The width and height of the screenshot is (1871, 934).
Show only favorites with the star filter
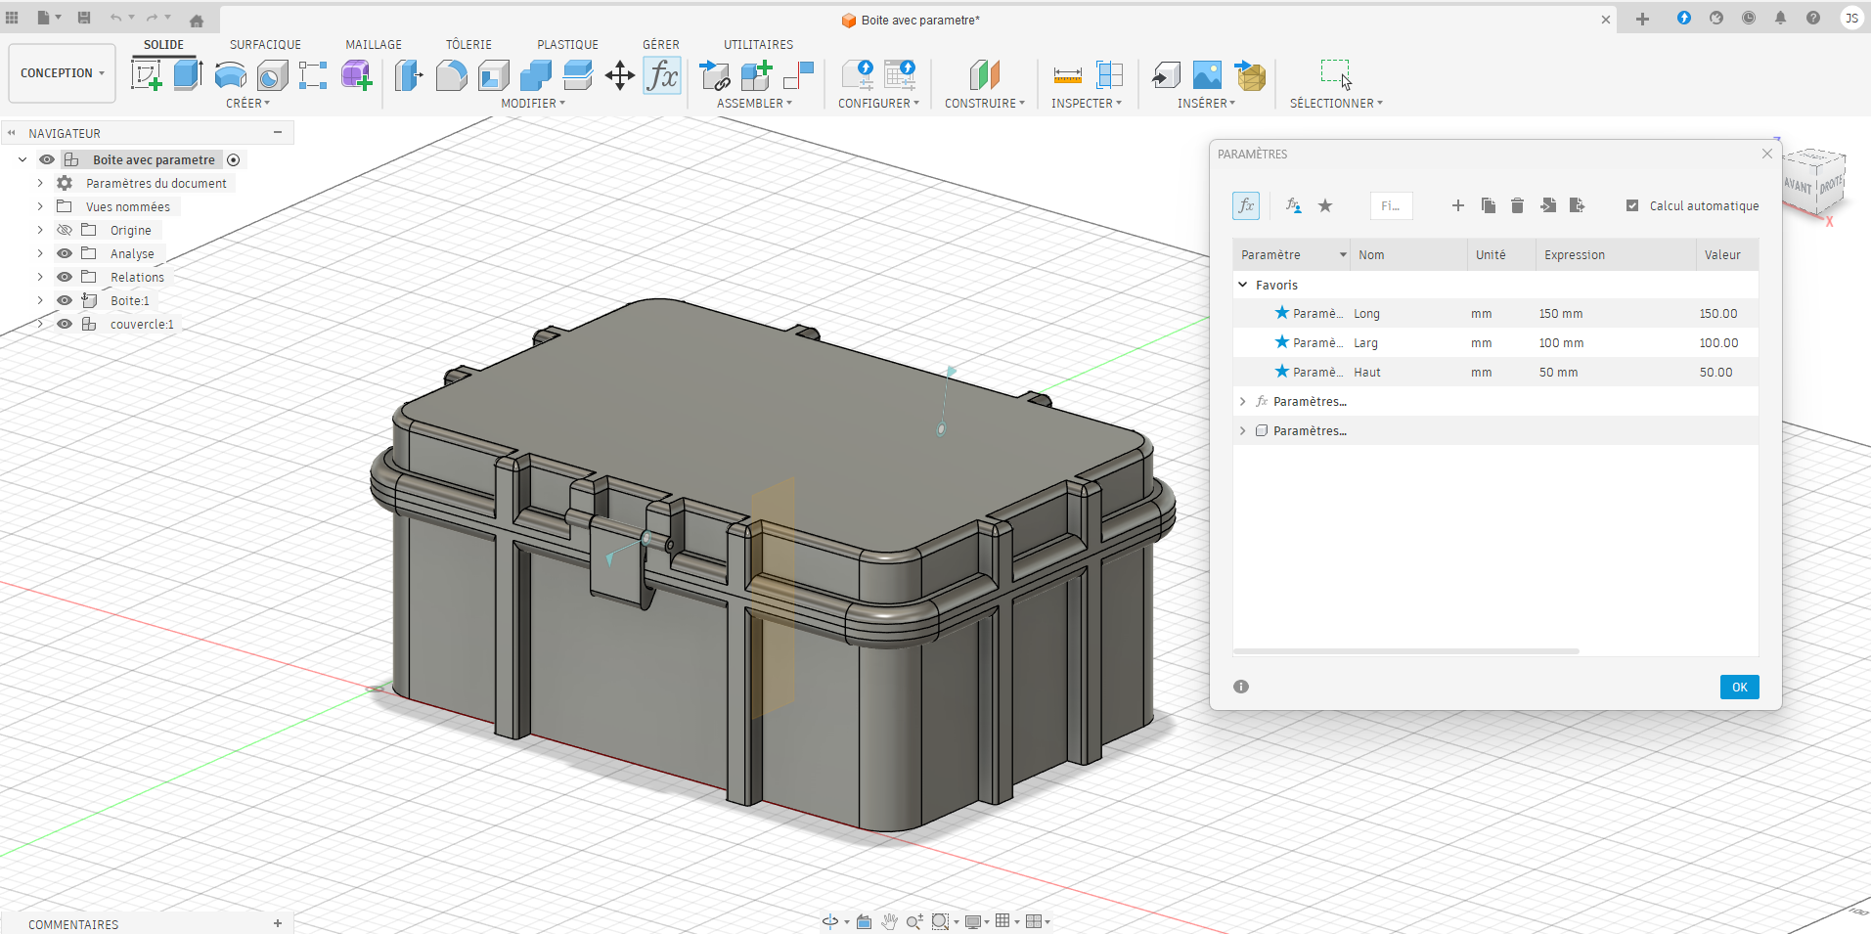[x=1325, y=205]
